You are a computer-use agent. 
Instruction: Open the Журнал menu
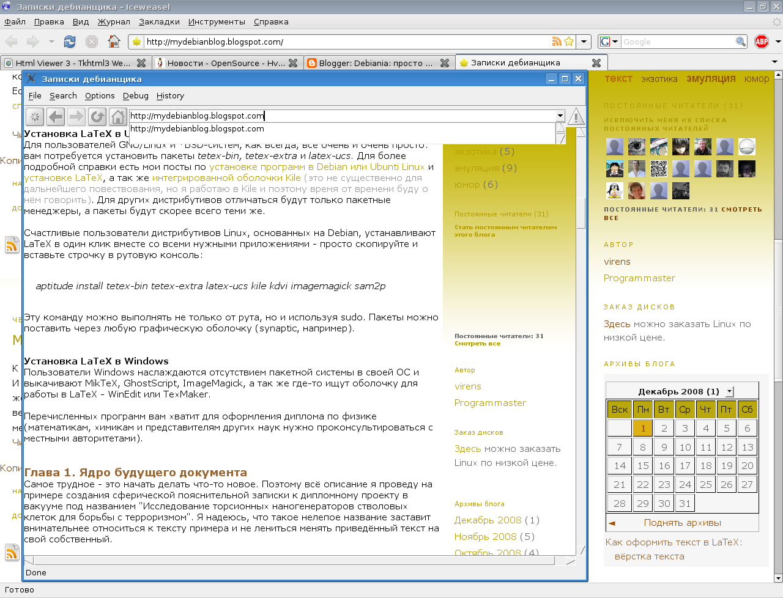pos(114,21)
